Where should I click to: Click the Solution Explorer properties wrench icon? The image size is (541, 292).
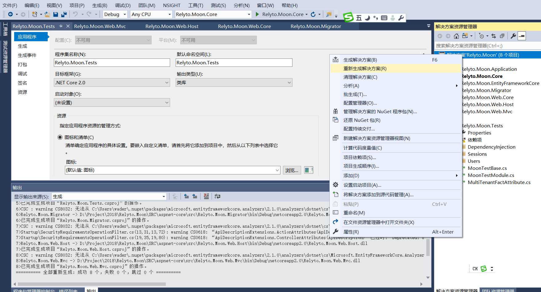tap(513, 36)
